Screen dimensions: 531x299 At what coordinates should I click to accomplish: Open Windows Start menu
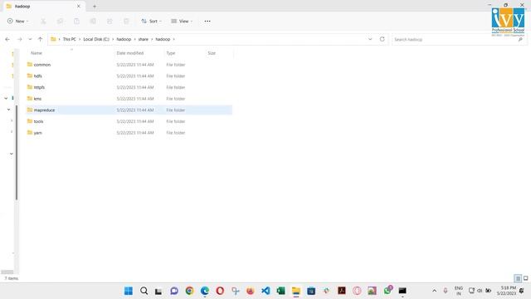coord(129,291)
